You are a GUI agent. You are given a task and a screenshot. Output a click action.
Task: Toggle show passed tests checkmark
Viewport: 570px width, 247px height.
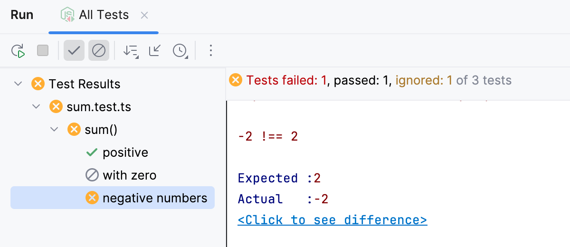(x=74, y=50)
